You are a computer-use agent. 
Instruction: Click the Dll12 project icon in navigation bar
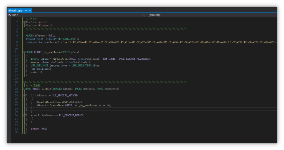[x=10, y=15]
